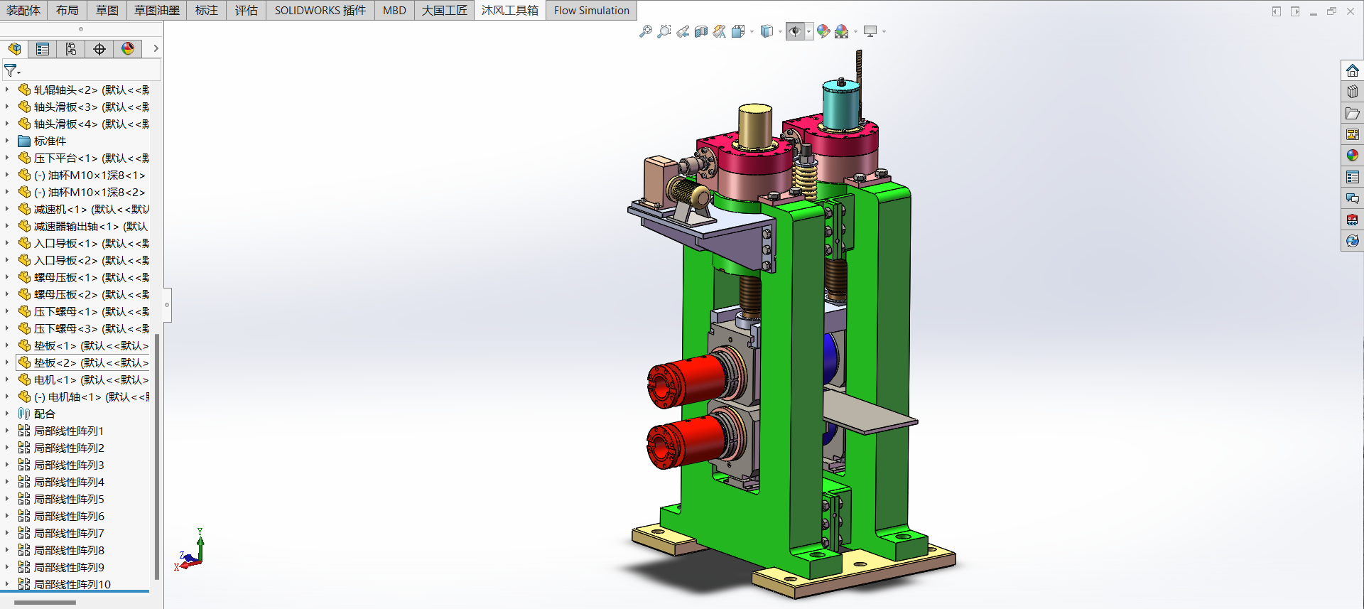Screen dimensions: 1364x609
Task: Open the DisplayManager appearance tab
Action: (128, 48)
